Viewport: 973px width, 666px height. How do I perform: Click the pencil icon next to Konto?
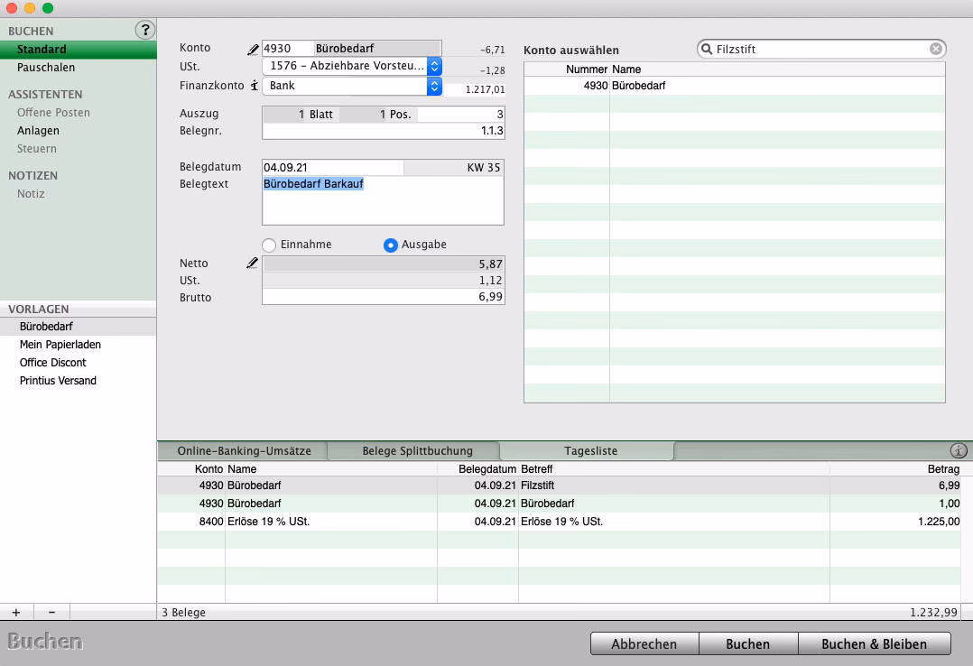253,50
